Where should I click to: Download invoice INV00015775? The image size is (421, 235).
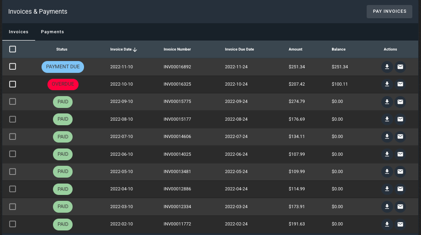pyautogui.click(x=387, y=102)
